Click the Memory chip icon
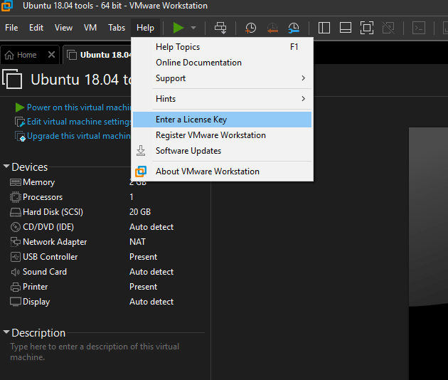 point(16,182)
